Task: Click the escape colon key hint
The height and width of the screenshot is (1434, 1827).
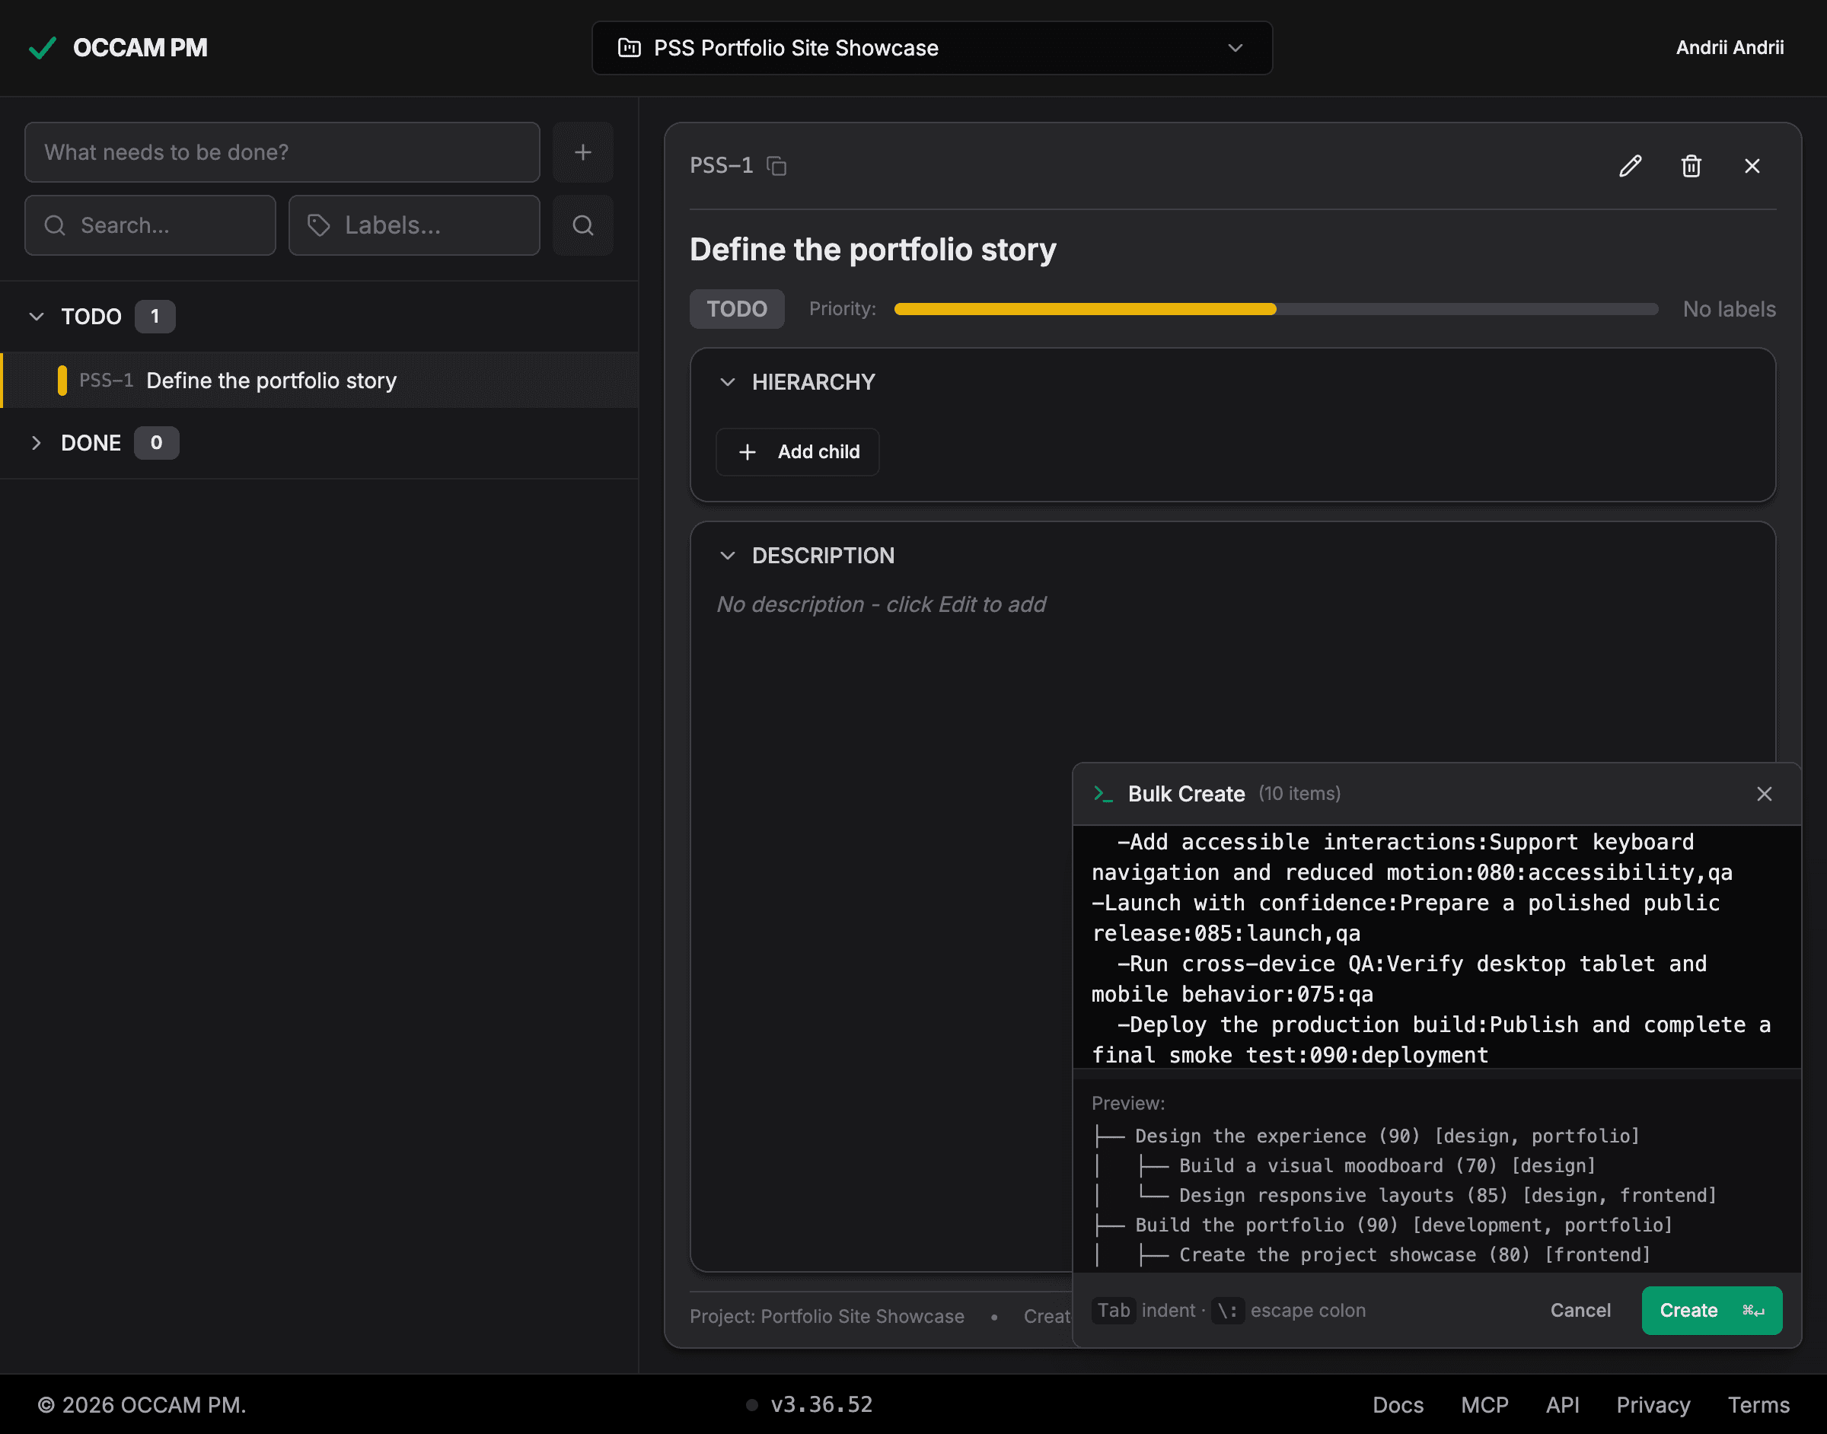Action: click(1226, 1311)
